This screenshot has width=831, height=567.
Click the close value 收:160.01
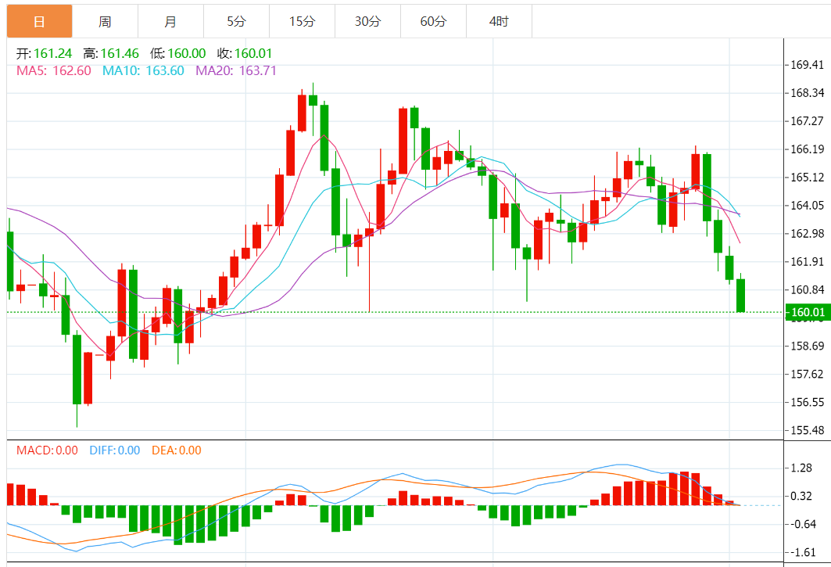click(245, 53)
